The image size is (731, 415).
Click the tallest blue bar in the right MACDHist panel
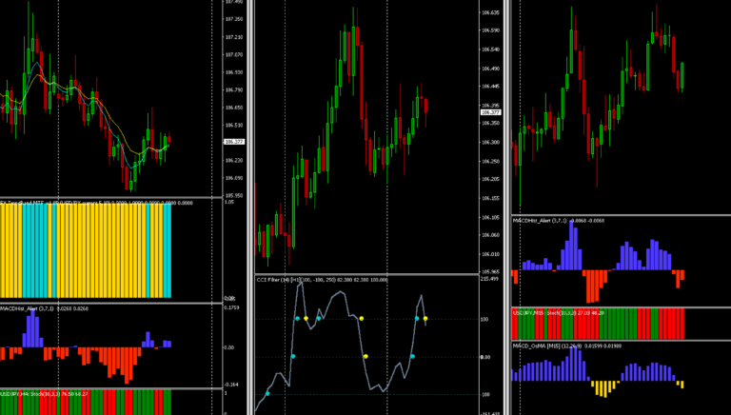pyautogui.click(x=571, y=246)
